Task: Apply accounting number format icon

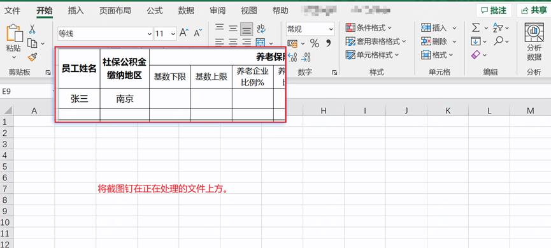Action: (x=292, y=43)
